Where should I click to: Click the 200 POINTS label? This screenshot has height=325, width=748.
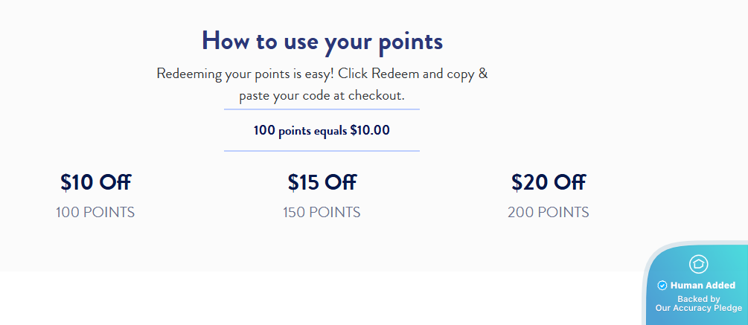[x=548, y=213]
